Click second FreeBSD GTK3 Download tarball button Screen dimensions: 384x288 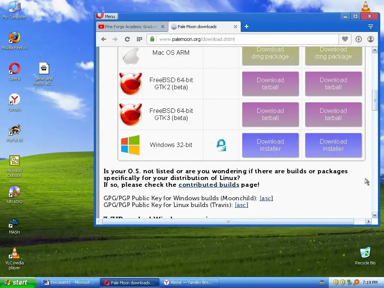[x=333, y=114]
